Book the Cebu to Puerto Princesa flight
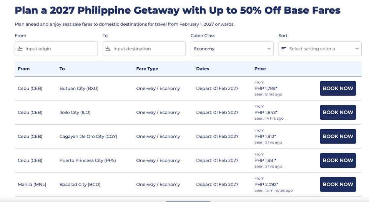This screenshot has height=202, width=369. point(338,160)
